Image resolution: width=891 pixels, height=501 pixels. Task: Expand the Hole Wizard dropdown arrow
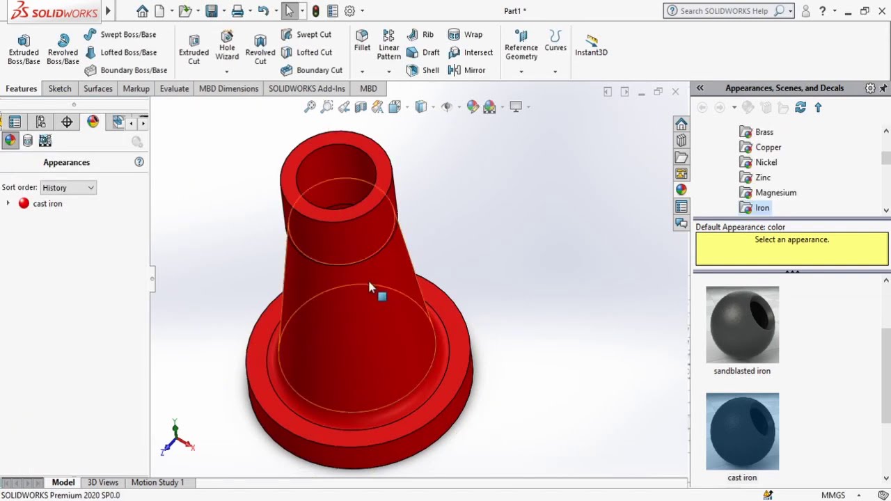click(x=227, y=71)
